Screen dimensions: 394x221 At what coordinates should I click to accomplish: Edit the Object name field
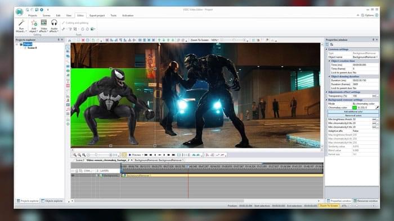[x=365, y=57]
